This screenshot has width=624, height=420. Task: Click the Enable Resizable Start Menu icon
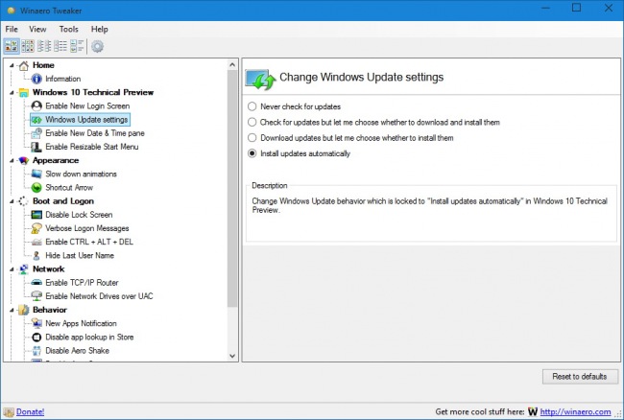[x=36, y=147]
